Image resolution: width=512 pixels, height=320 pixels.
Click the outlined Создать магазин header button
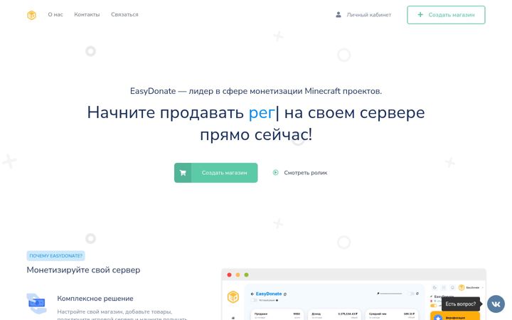446,15
